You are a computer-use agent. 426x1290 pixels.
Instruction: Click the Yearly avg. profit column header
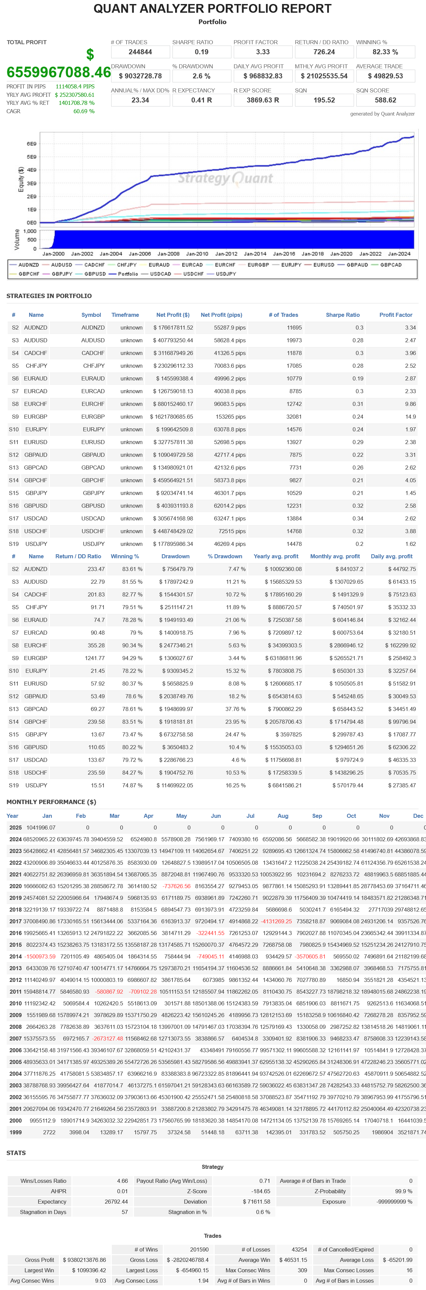click(x=276, y=556)
